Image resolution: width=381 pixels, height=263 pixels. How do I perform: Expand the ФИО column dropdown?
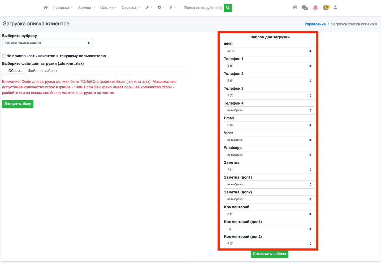pyautogui.click(x=269, y=51)
